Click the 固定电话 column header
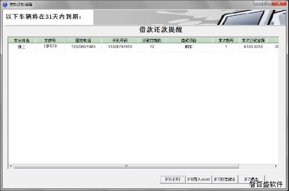The width and height of the screenshot is (289, 191). click(83, 41)
